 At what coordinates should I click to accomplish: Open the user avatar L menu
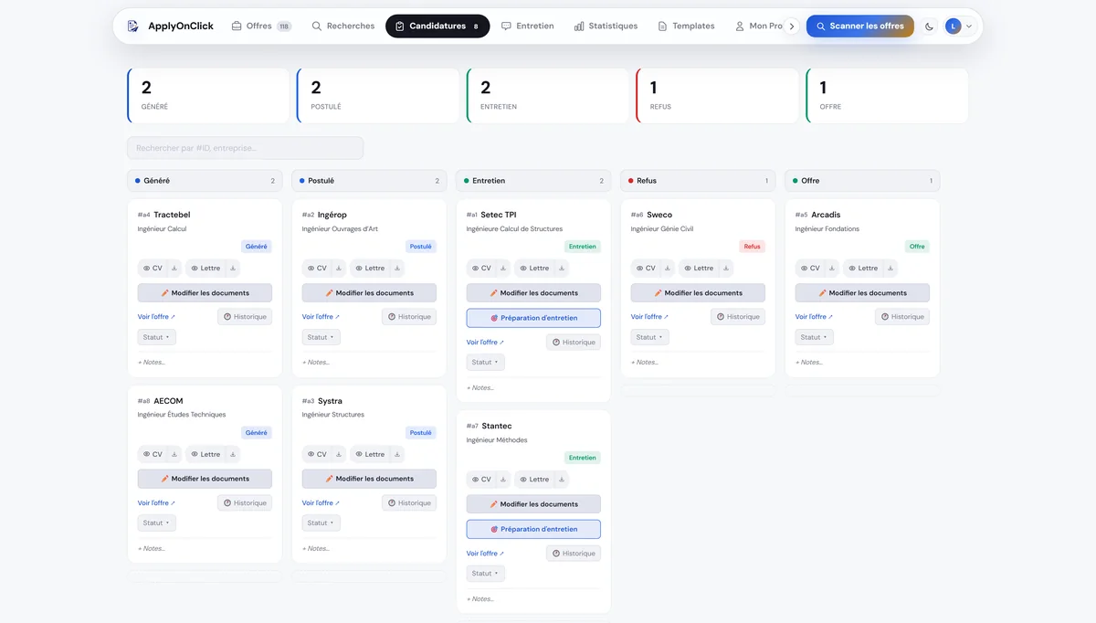[x=958, y=26]
